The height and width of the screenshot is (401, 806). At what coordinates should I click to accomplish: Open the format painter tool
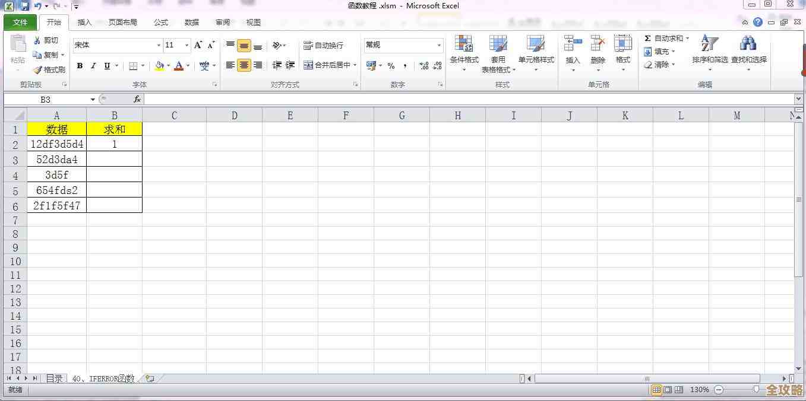pyautogui.click(x=50, y=69)
